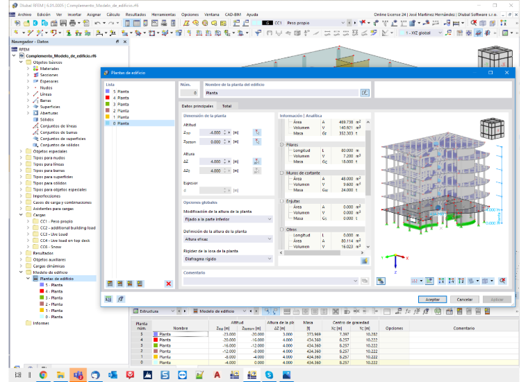Click the Ztop value spinner arrows

click(225, 132)
